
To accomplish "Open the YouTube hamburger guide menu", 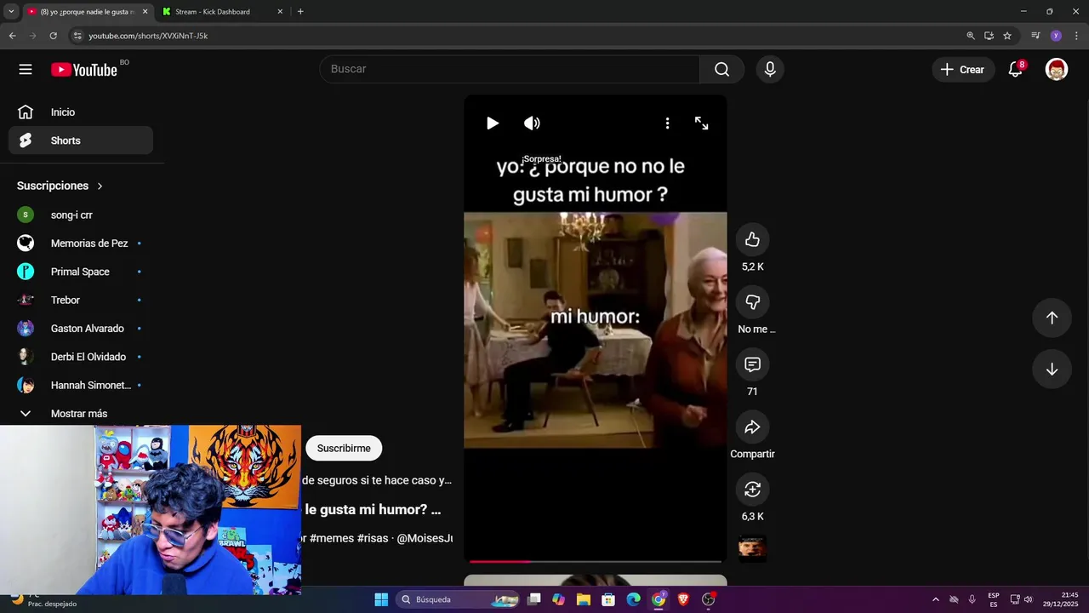I will 26,70.
